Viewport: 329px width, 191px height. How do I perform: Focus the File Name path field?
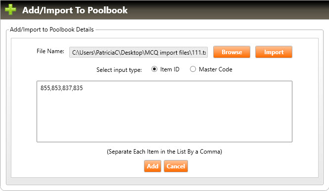[x=139, y=52]
